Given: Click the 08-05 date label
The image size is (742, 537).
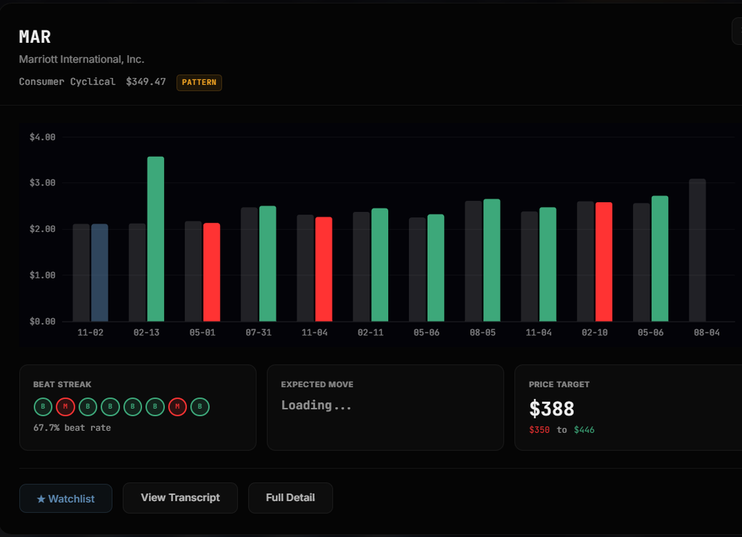Looking at the screenshot, I should tap(482, 333).
